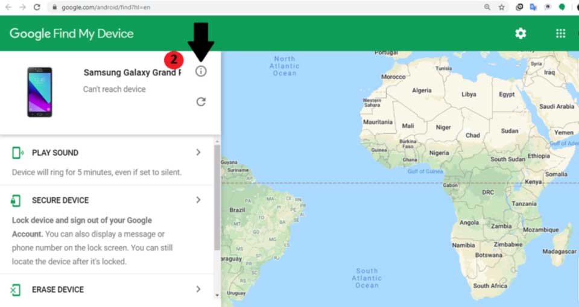Click the Samsung Galaxy phone thumbnail
Screen dimensions: 579x307
(x=40, y=92)
